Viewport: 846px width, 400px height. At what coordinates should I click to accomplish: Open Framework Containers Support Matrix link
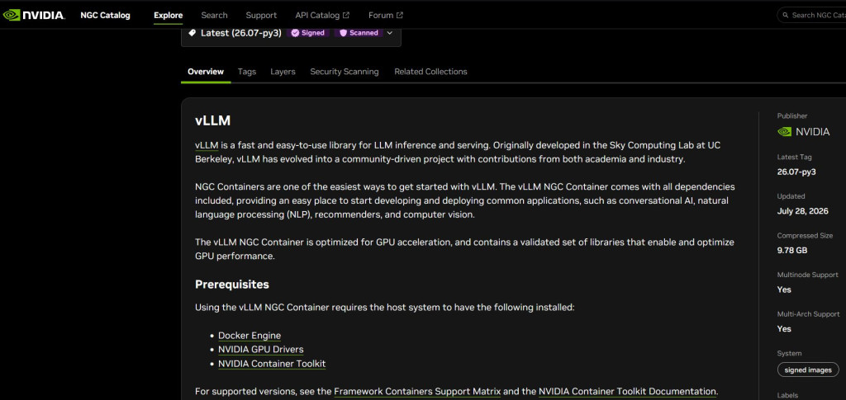pos(417,392)
